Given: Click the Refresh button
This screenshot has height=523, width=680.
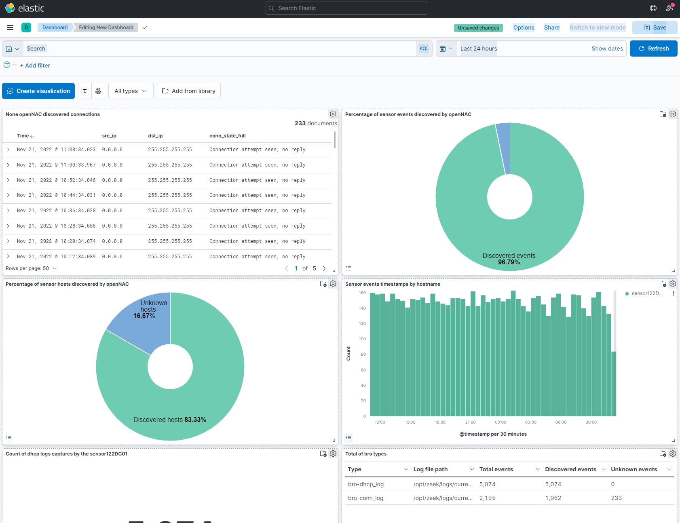Looking at the screenshot, I should tap(653, 49).
